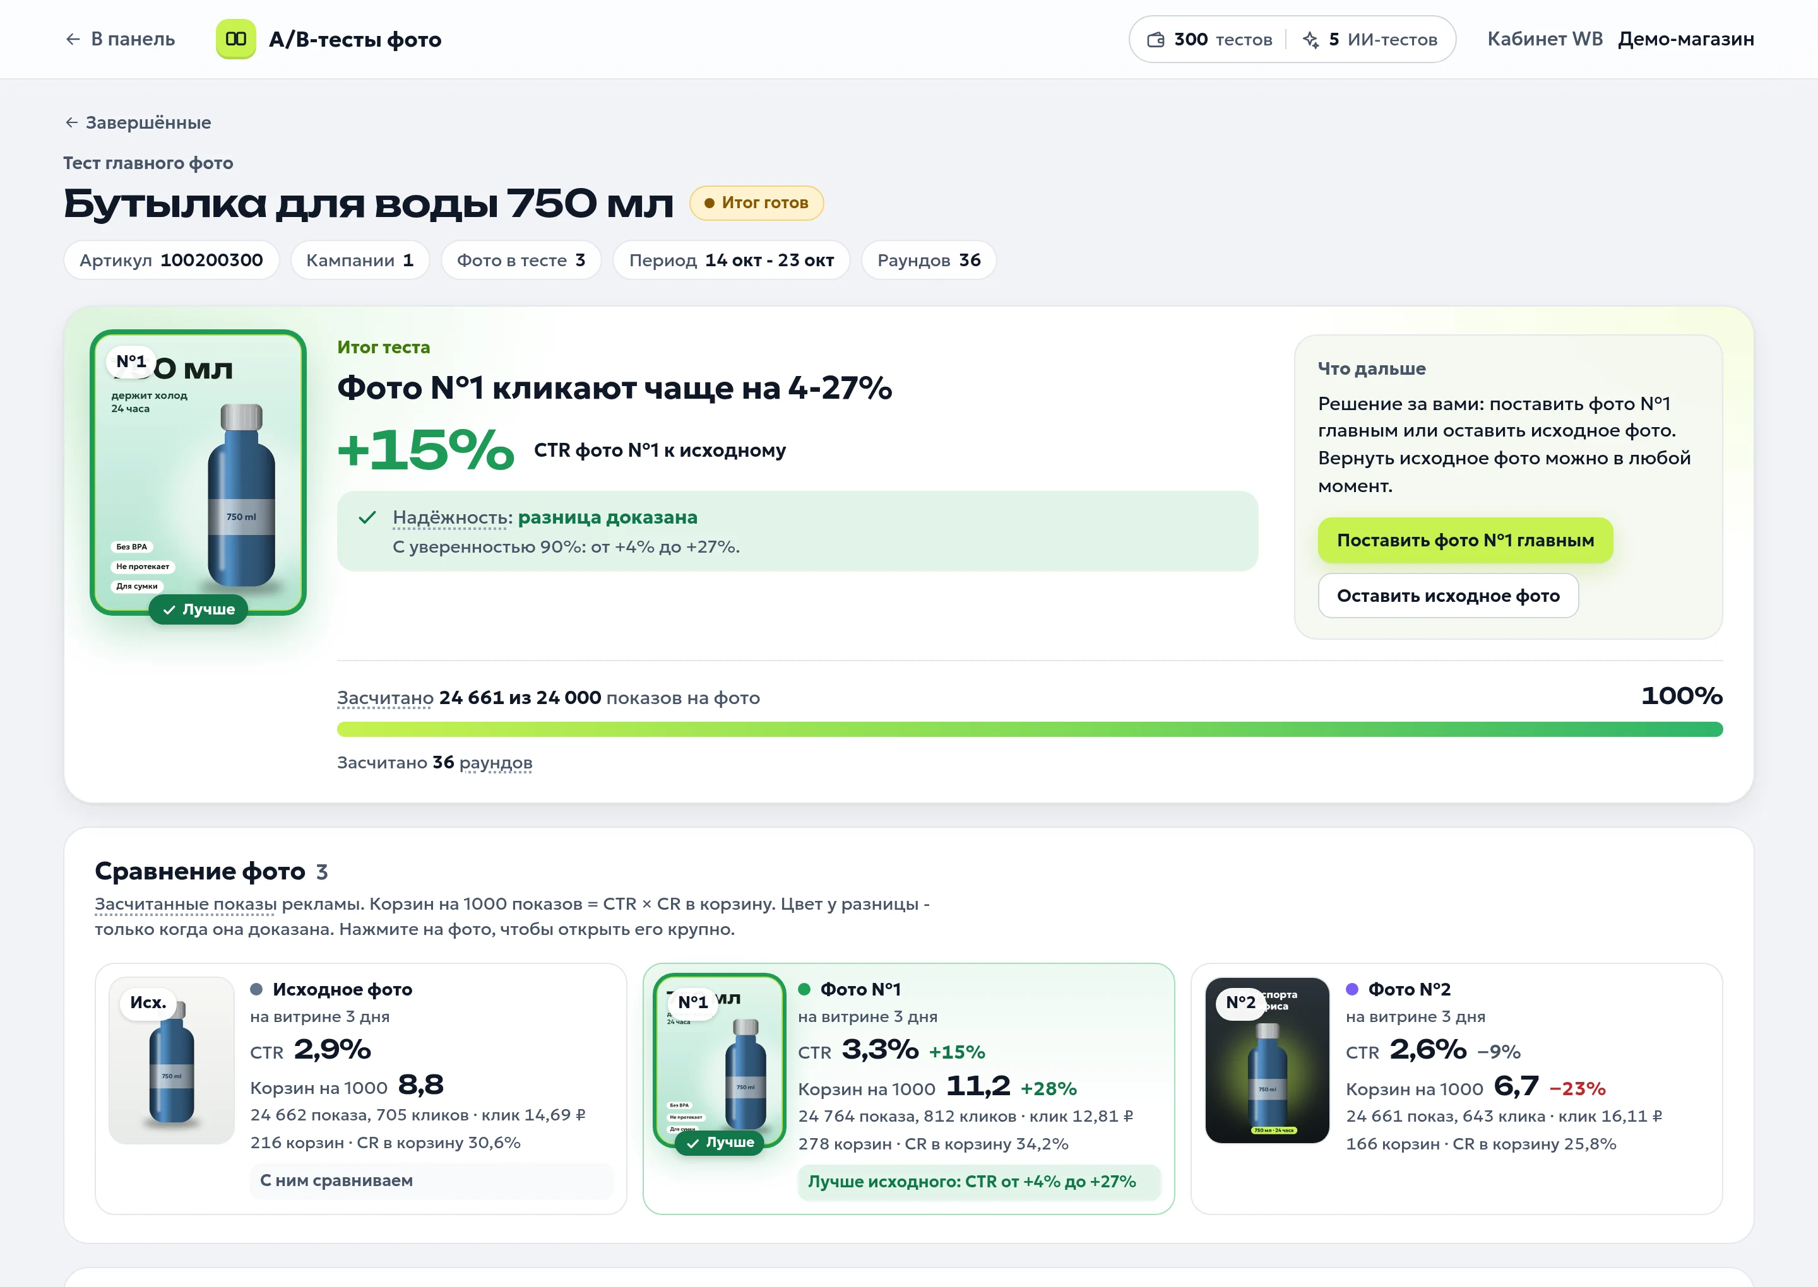Click the 'С ним сравниваем' label

coord(431,1181)
